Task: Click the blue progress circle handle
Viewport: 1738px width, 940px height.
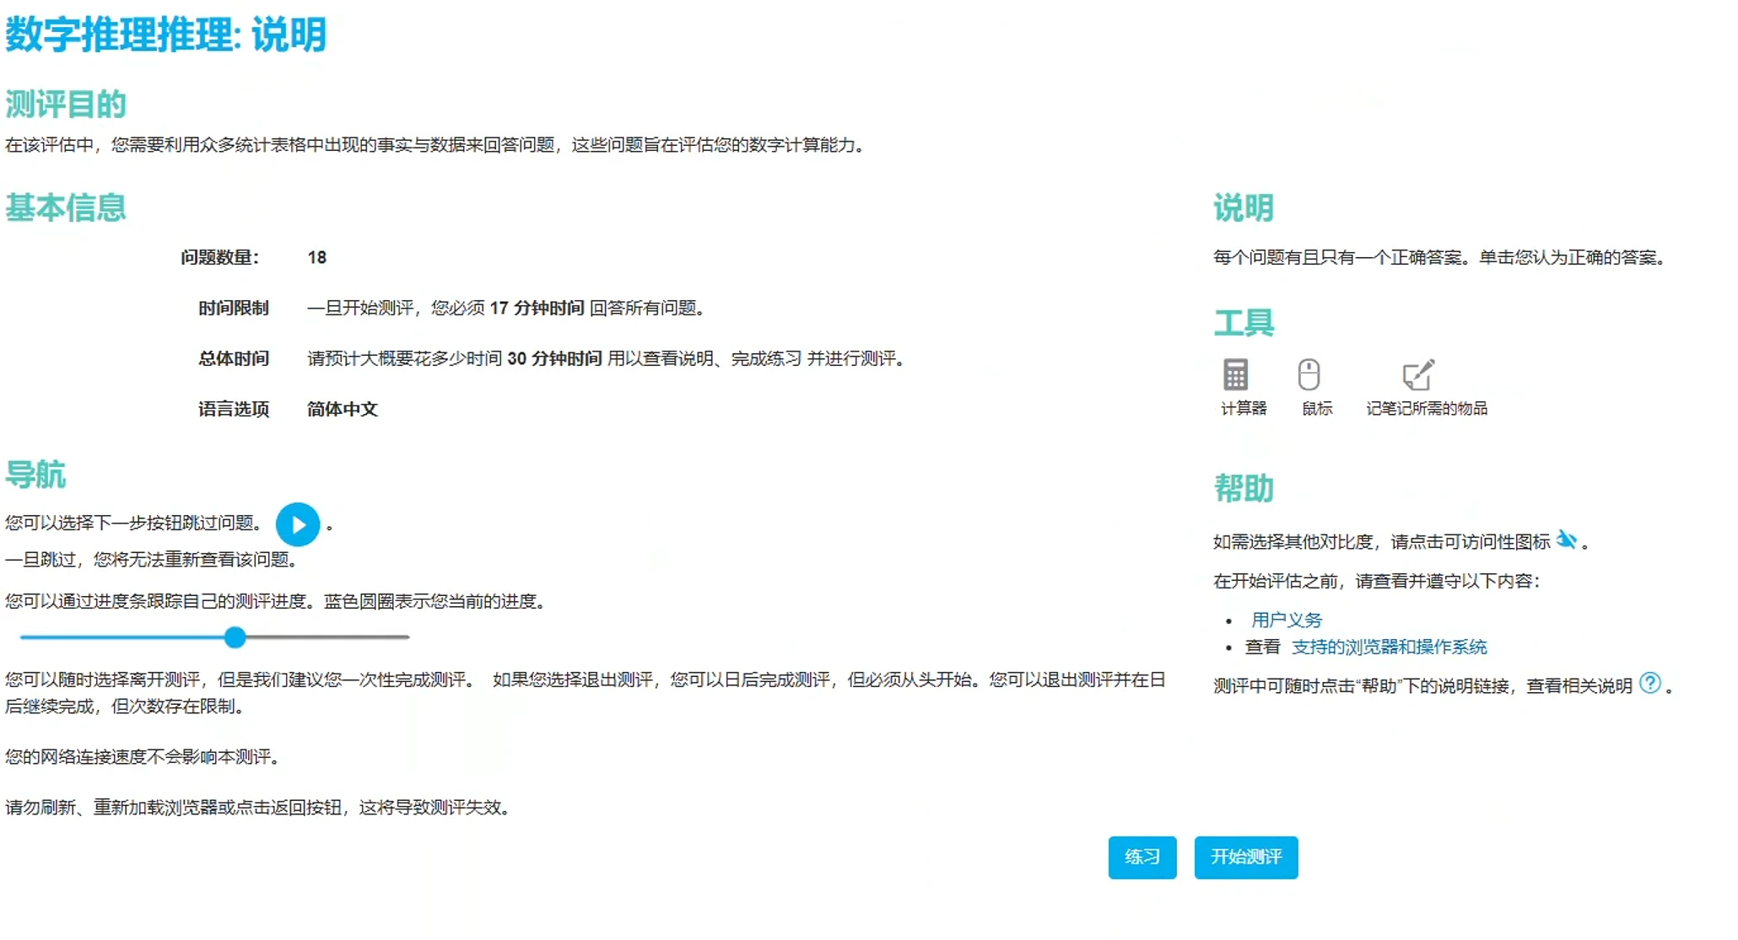Action: point(235,637)
